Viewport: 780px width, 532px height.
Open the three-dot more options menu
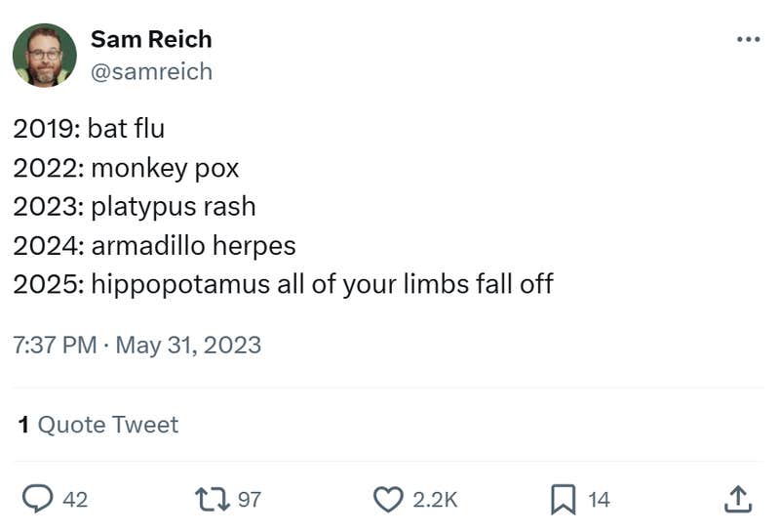click(747, 40)
